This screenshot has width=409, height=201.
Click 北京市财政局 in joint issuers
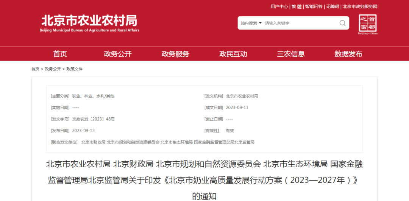[x=93, y=142]
